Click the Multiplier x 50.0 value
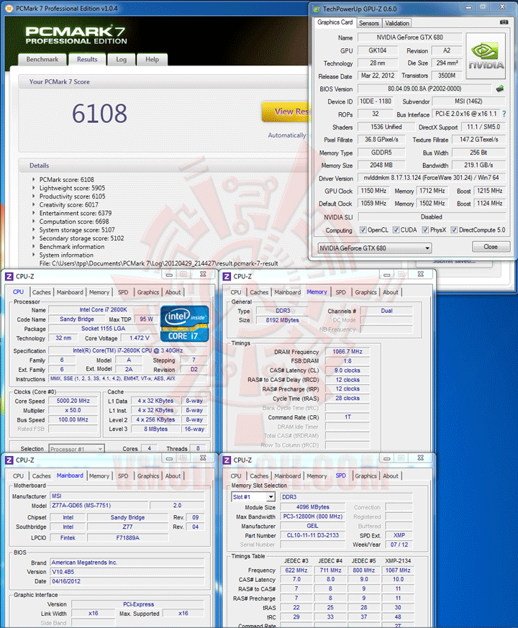Image resolution: width=518 pixels, height=628 pixels. click(x=73, y=411)
